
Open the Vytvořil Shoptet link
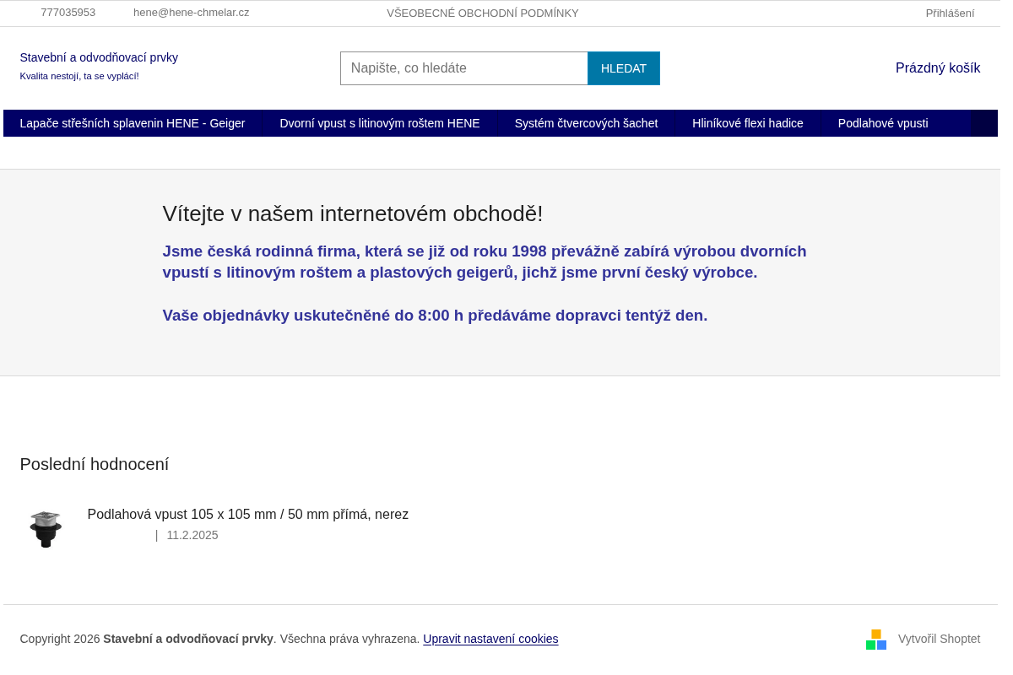pos(939,639)
